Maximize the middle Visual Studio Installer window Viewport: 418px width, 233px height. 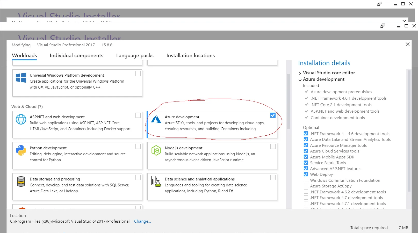tap(406, 26)
